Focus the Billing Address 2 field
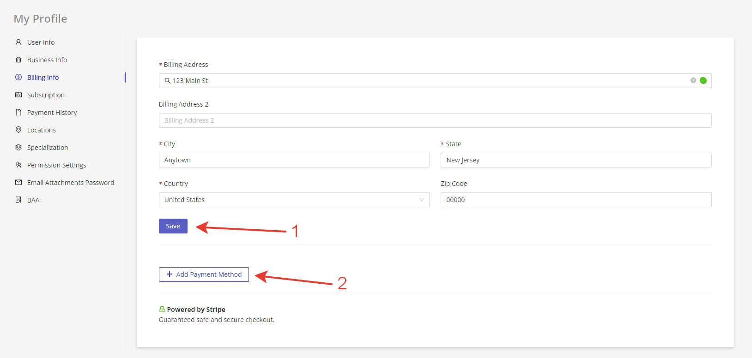Screen dimensions: 752x358 click(434, 120)
